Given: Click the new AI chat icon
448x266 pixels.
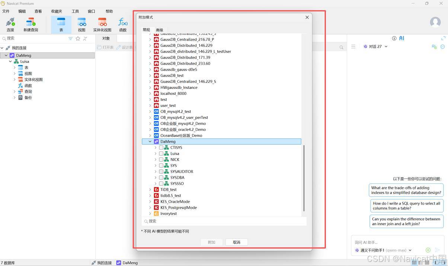Looking at the screenshot, I should (434, 47).
